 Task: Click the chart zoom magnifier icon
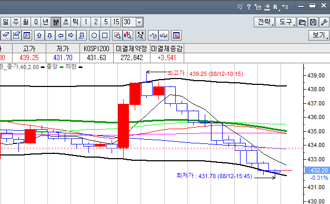117,35
